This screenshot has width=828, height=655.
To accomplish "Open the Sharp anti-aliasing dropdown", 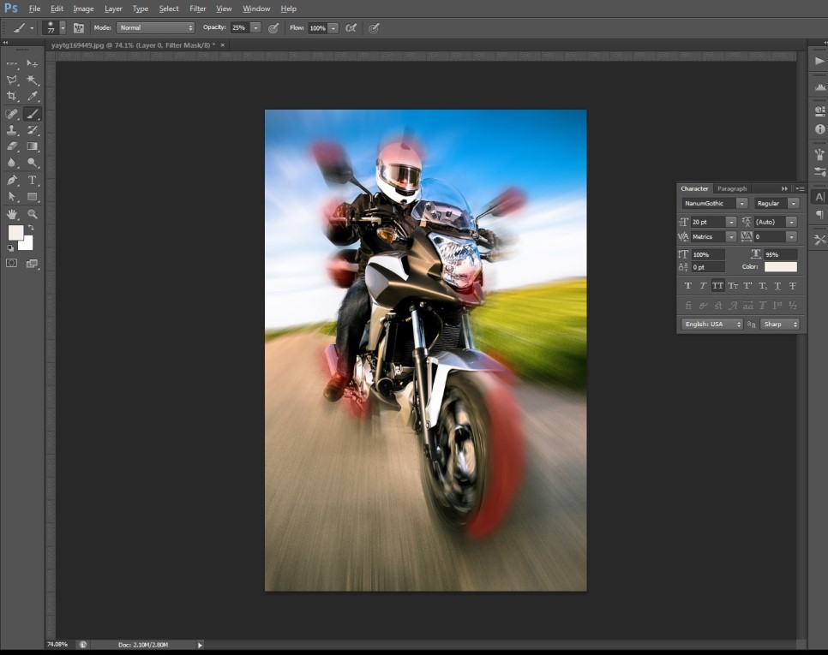I will coord(780,325).
